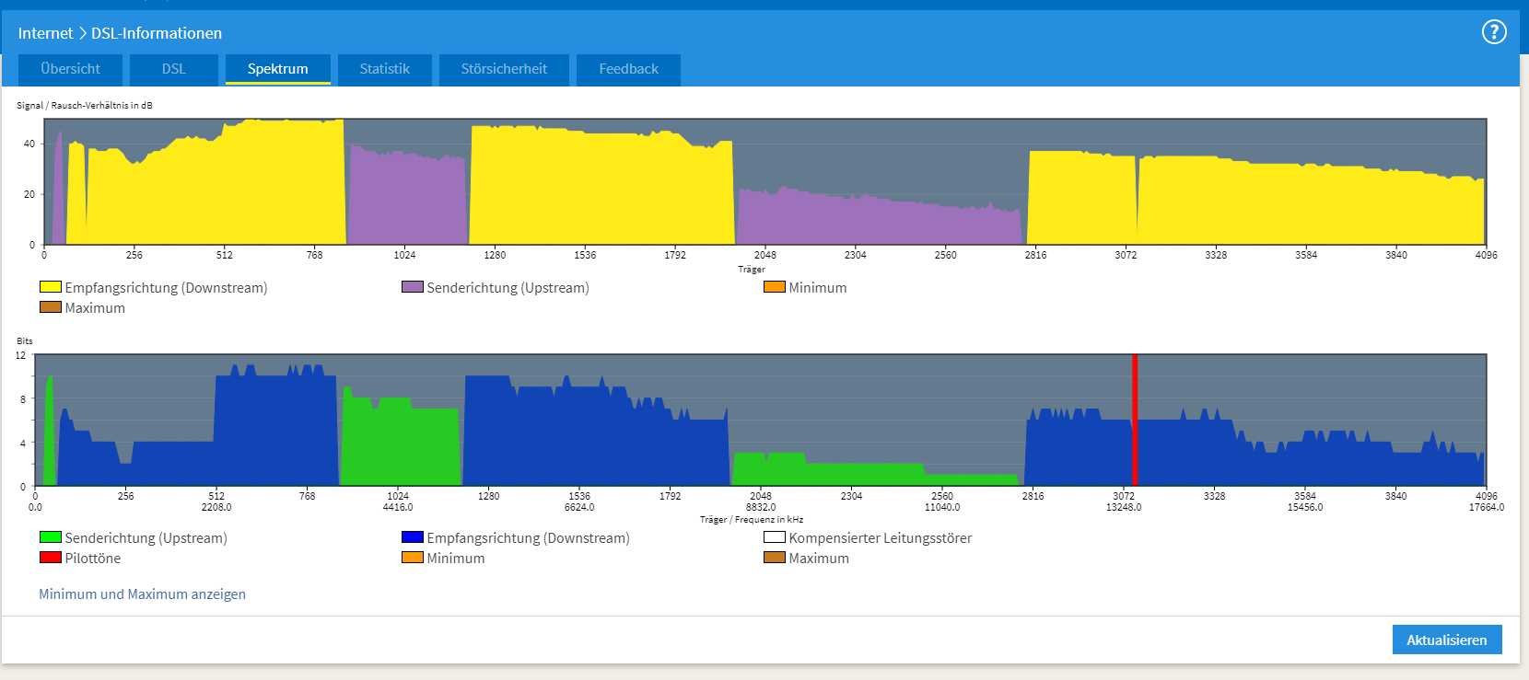This screenshot has width=1529, height=680.
Task: Click the Internet breadcrumb link
Action: 45,33
